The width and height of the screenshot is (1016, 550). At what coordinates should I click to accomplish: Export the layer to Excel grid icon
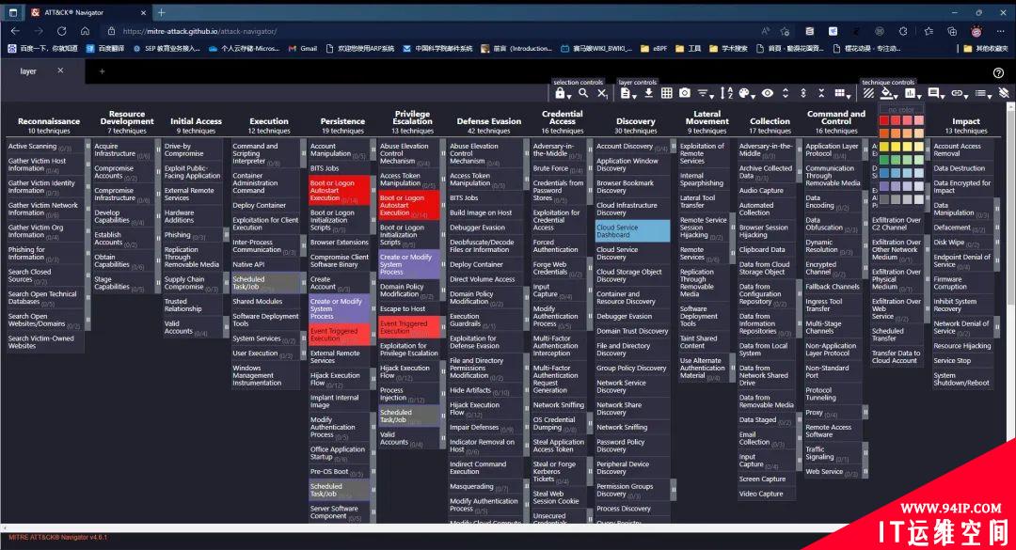pyautogui.click(x=666, y=93)
